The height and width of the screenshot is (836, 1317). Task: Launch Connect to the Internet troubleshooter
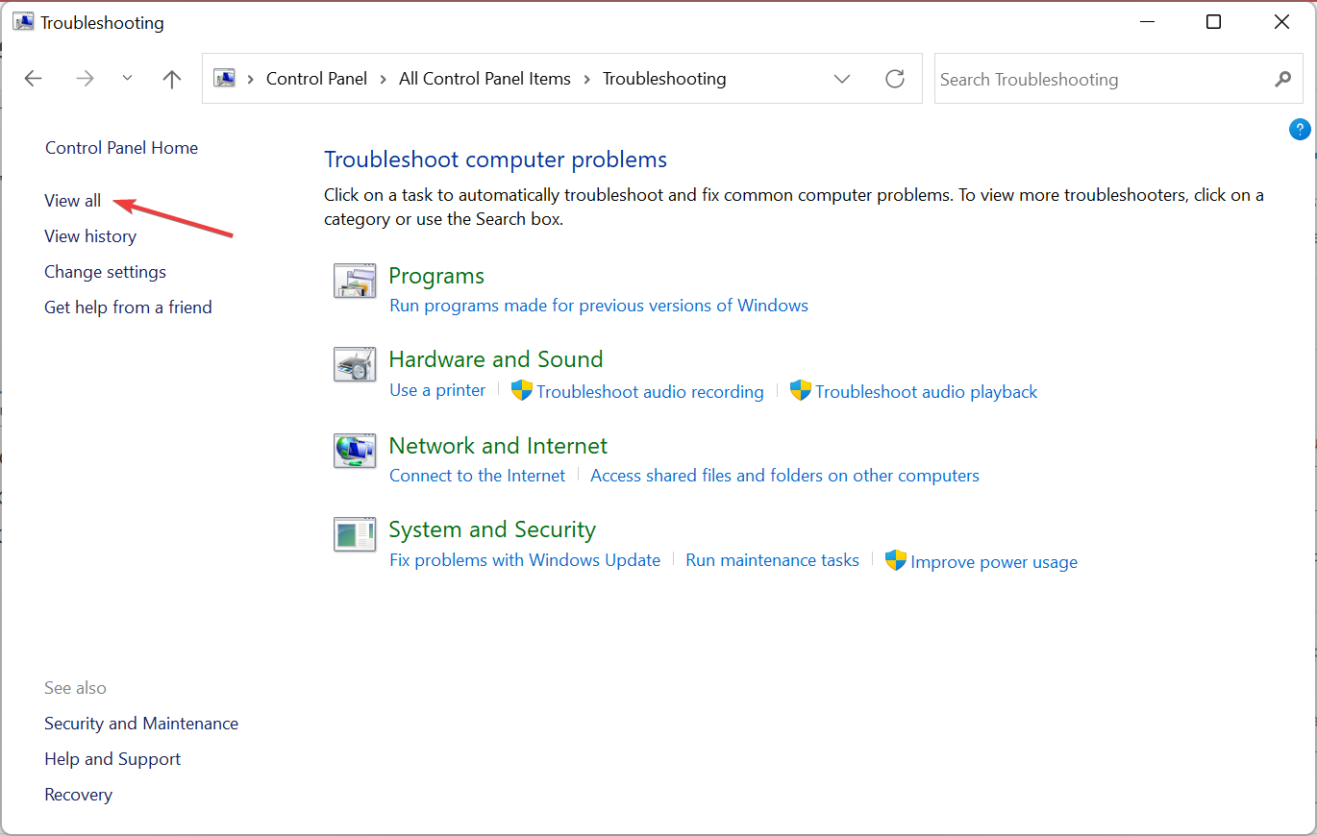coord(478,476)
